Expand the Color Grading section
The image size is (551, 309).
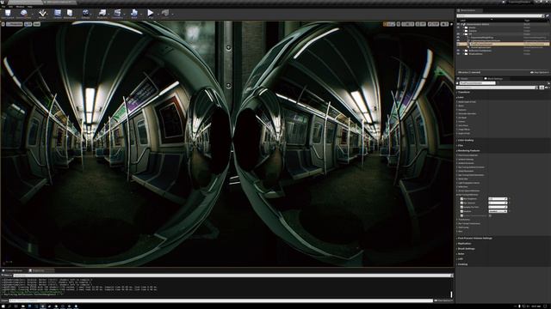coord(466,140)
